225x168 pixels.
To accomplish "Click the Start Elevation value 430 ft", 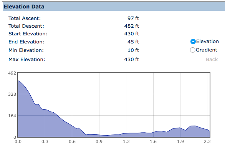I will [x=132, y=33].
